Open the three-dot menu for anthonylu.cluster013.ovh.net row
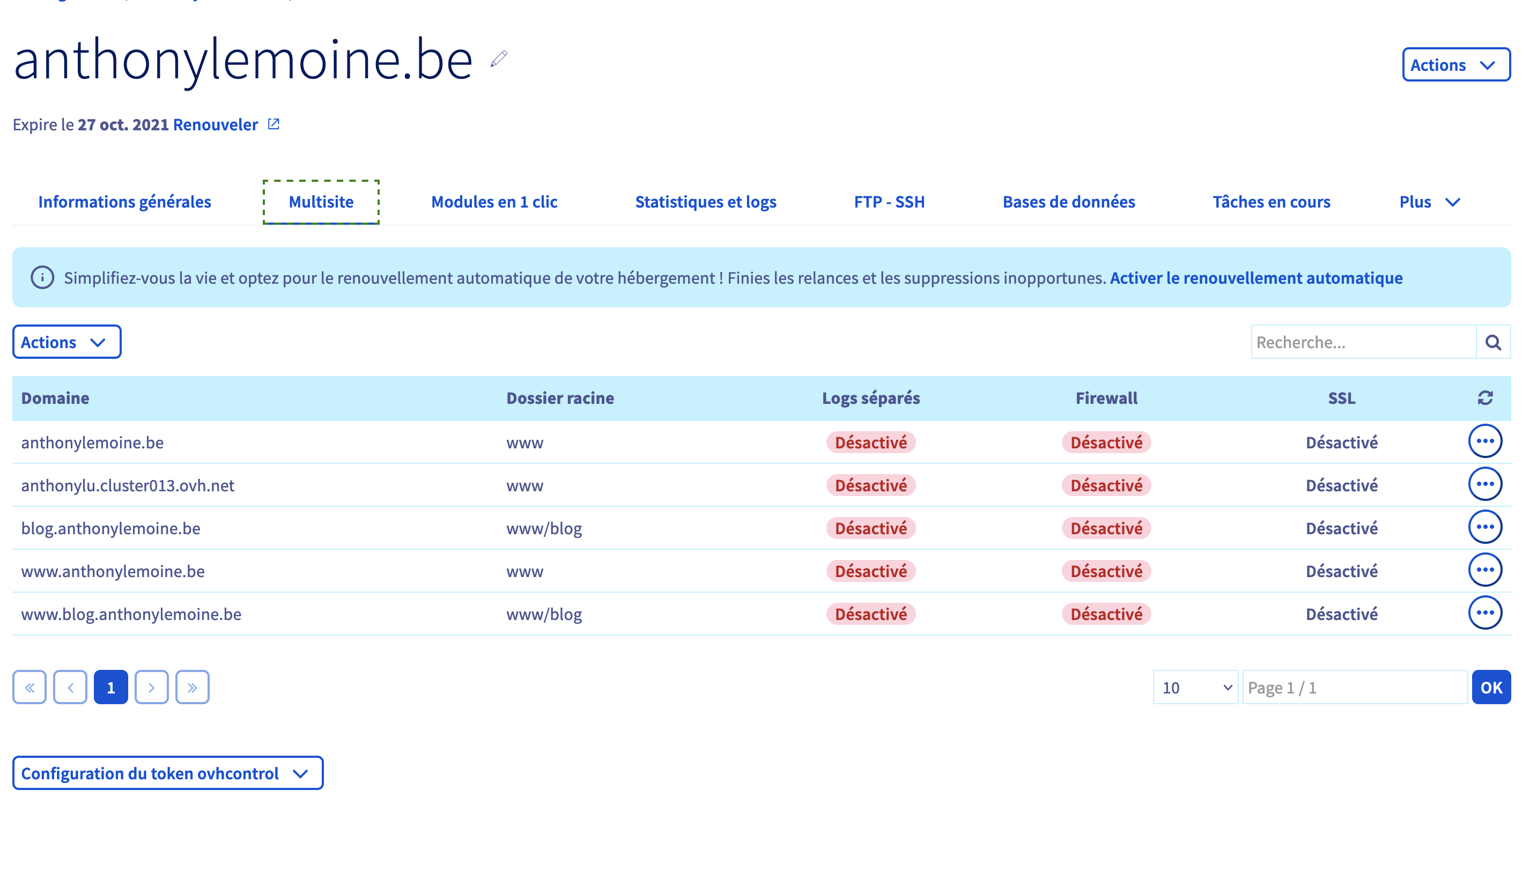1537x871 pixels. pos(1485,484)
